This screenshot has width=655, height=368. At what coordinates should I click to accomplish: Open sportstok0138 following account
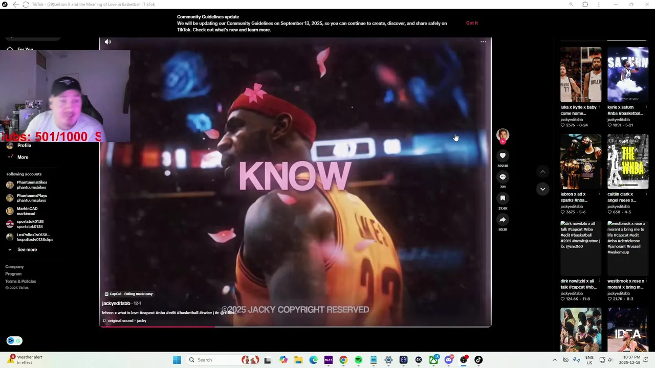coord(25,224)
